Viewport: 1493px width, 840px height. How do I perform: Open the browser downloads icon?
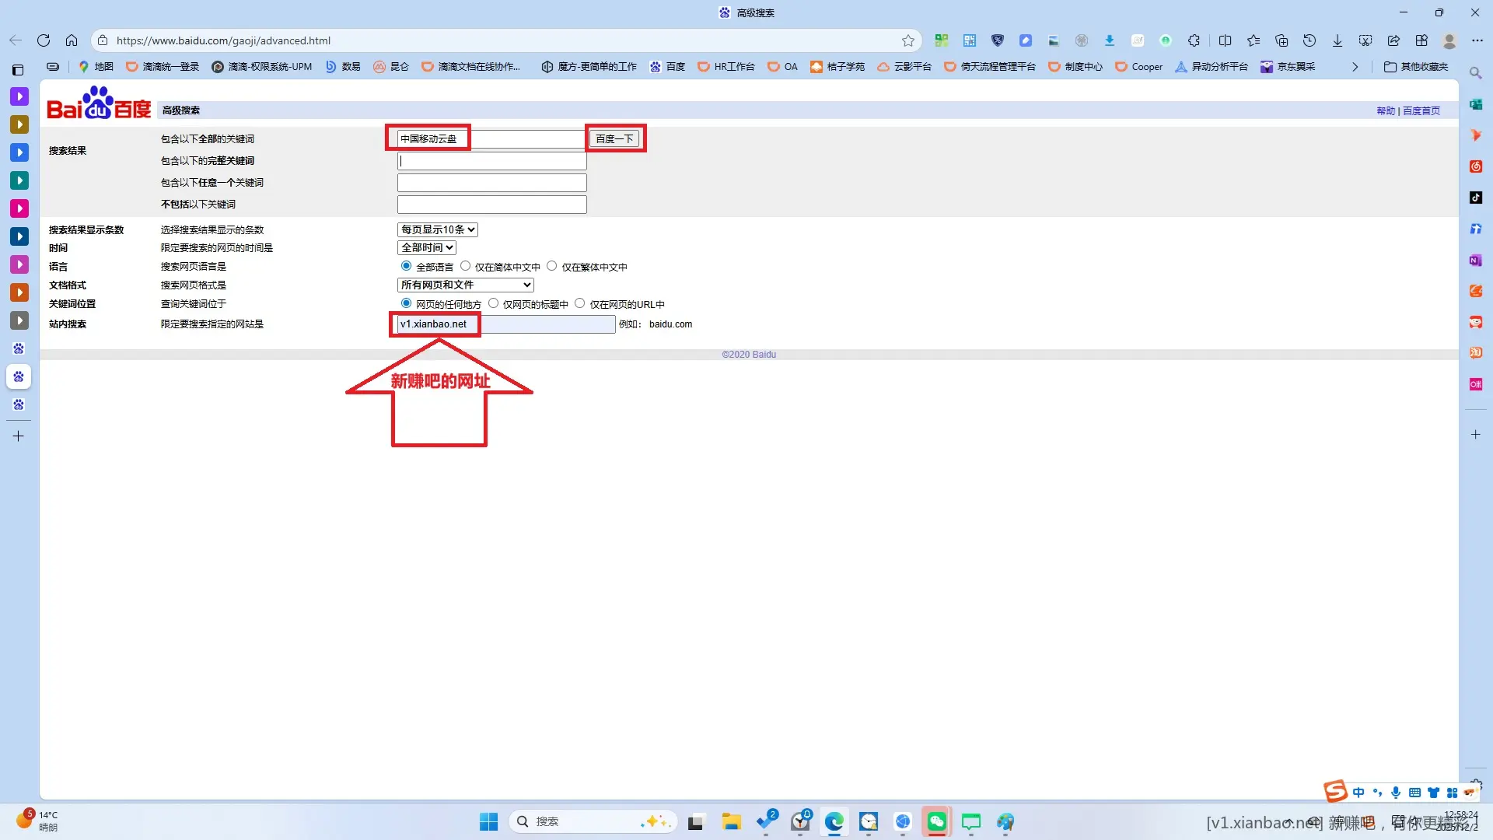click(1337, 40)
